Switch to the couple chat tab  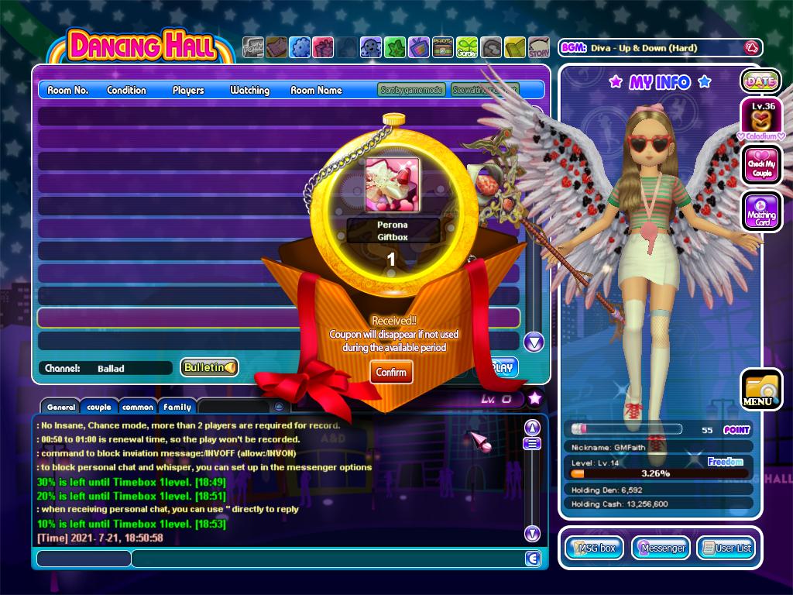(99, 407)
